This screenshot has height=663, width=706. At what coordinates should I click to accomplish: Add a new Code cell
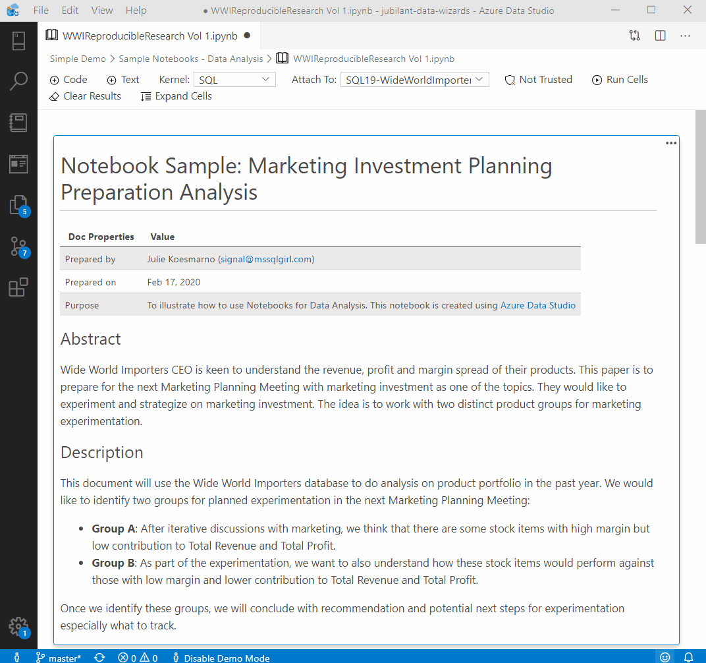pos(68,80)
